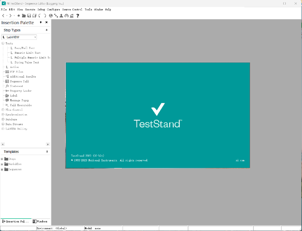This screenshot has height=231, width=302.
Task: Click the toolbar icon left of question mark
Action: coord(72,16)
